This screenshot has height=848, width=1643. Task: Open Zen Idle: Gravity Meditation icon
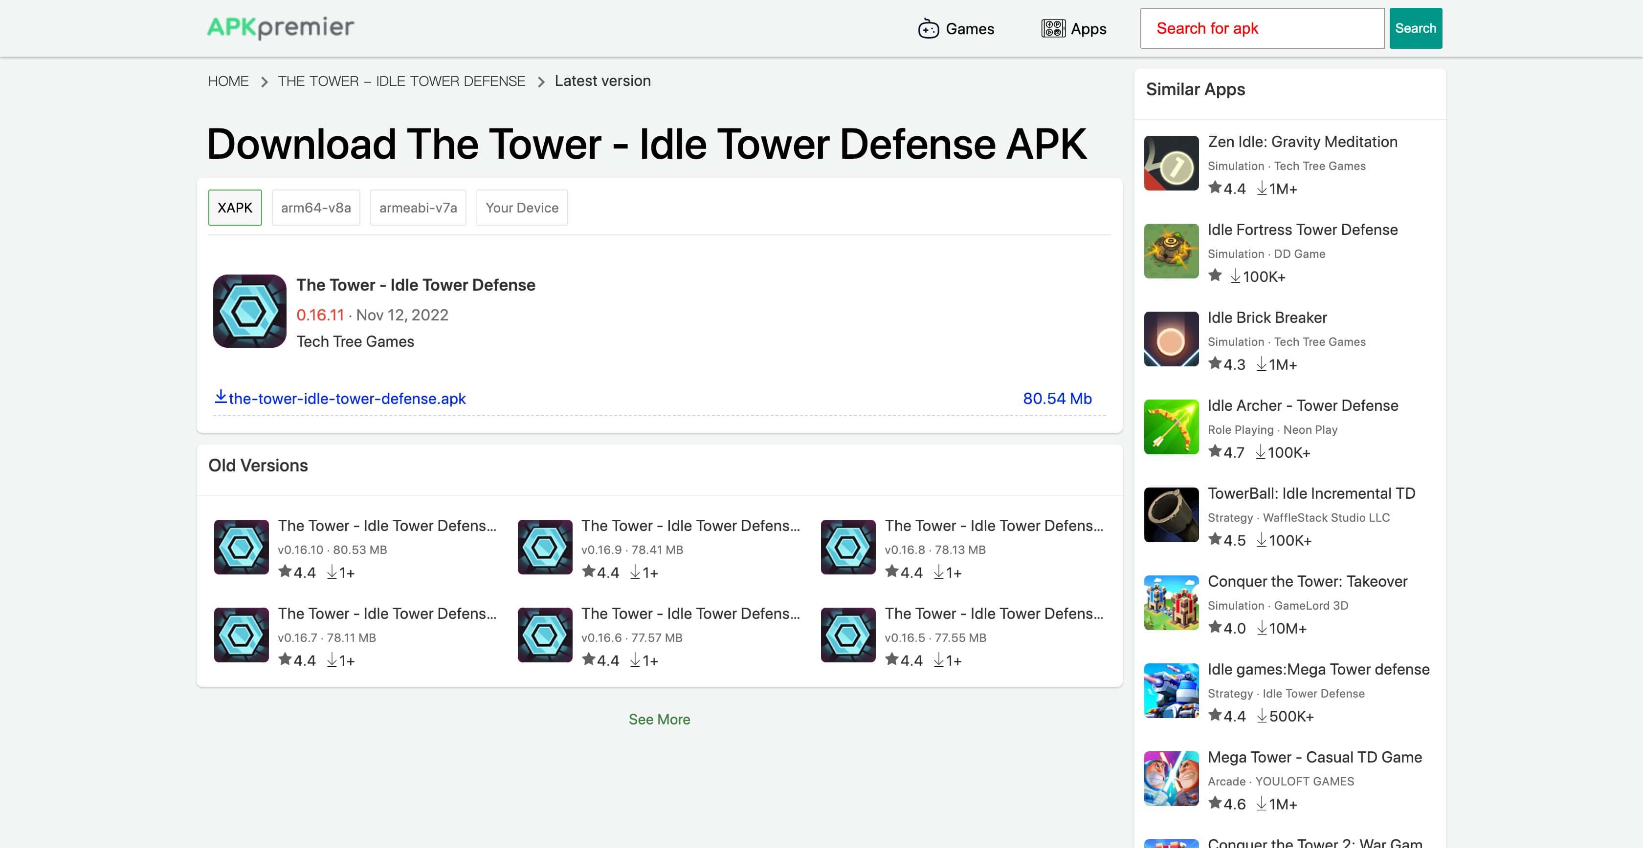[x=1171, y=163]
